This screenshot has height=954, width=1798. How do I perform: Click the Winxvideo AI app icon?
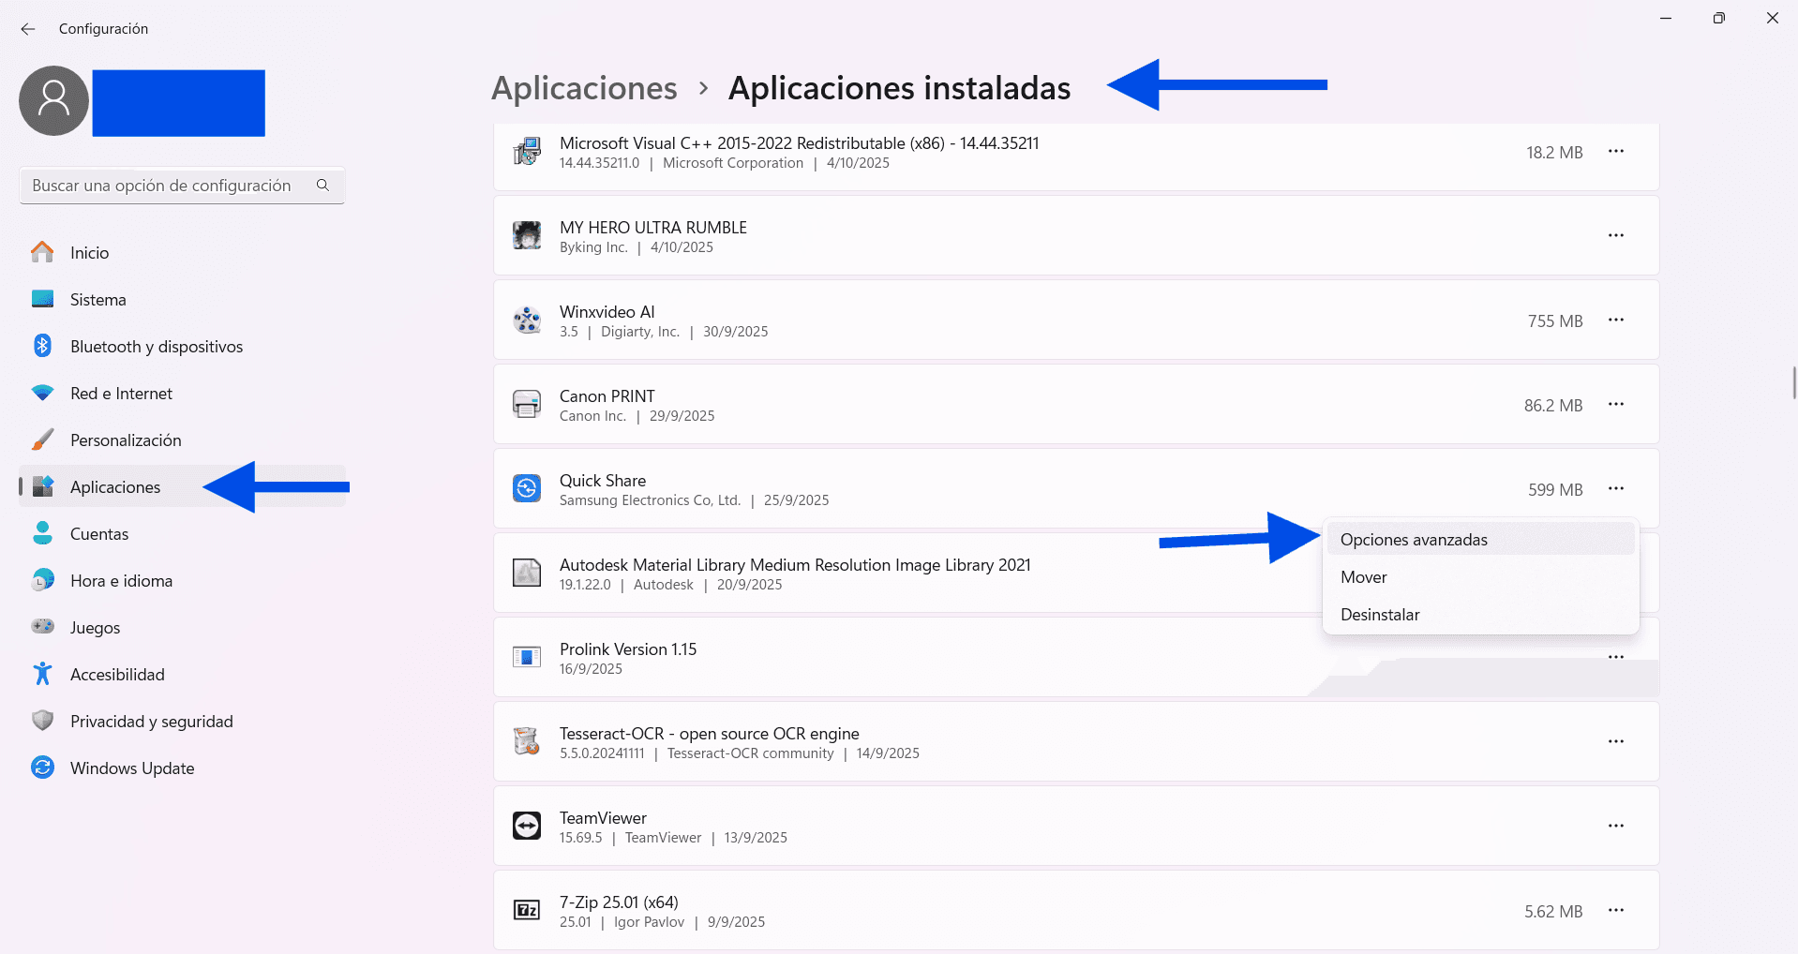coord(527,320)
